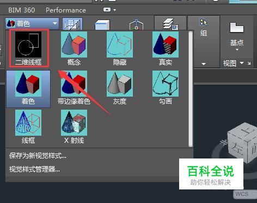
Task: Open the BIM 360 ribbon tab
Action: pyautogui.click(x=22, y=10)
